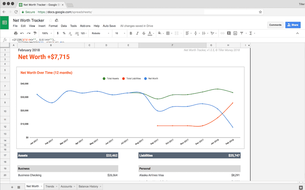Viewport: 305px width, 190px height.
Task: Open vertical align options
Action: pyautogui.click(x=197, y=33)
